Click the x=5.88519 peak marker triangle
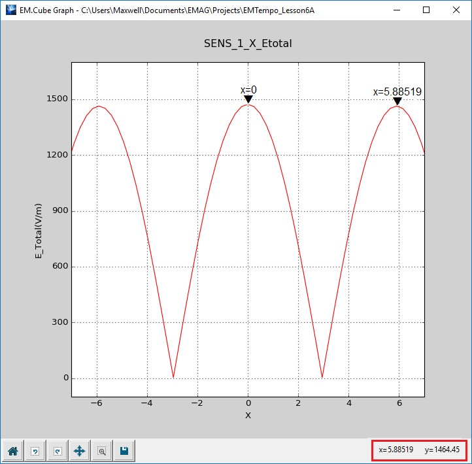Image resolution: width=472 pixels, height=464 pixels. [397, 101]
